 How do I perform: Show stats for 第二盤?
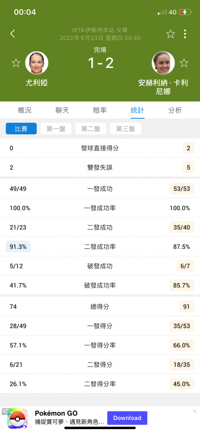click(90, 129)
